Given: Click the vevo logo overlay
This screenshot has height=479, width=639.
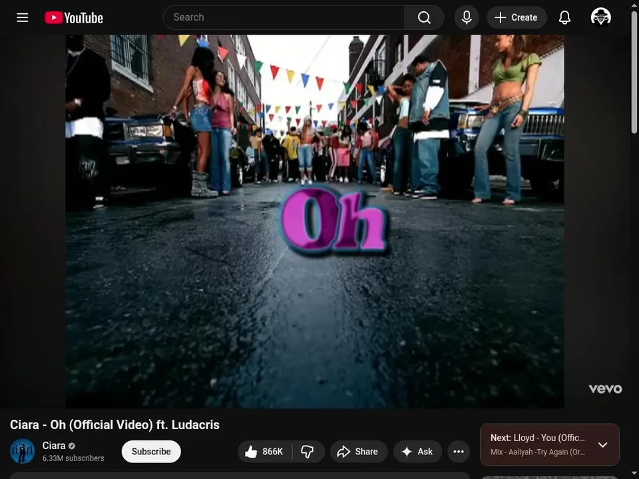Looking at the screenshot, I should (605, 389).
